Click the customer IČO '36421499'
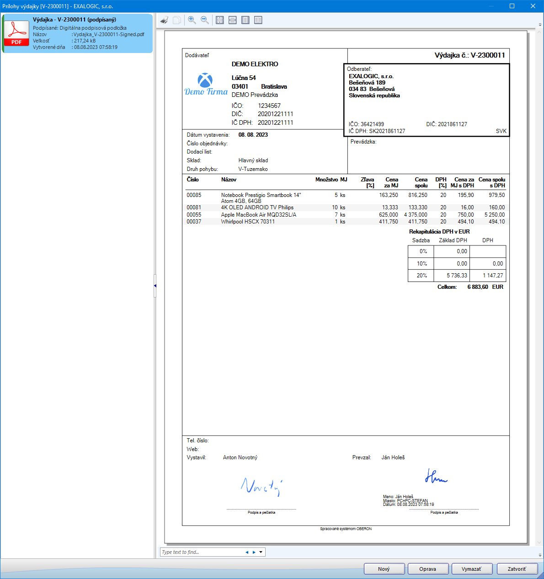 pos(372,124)
